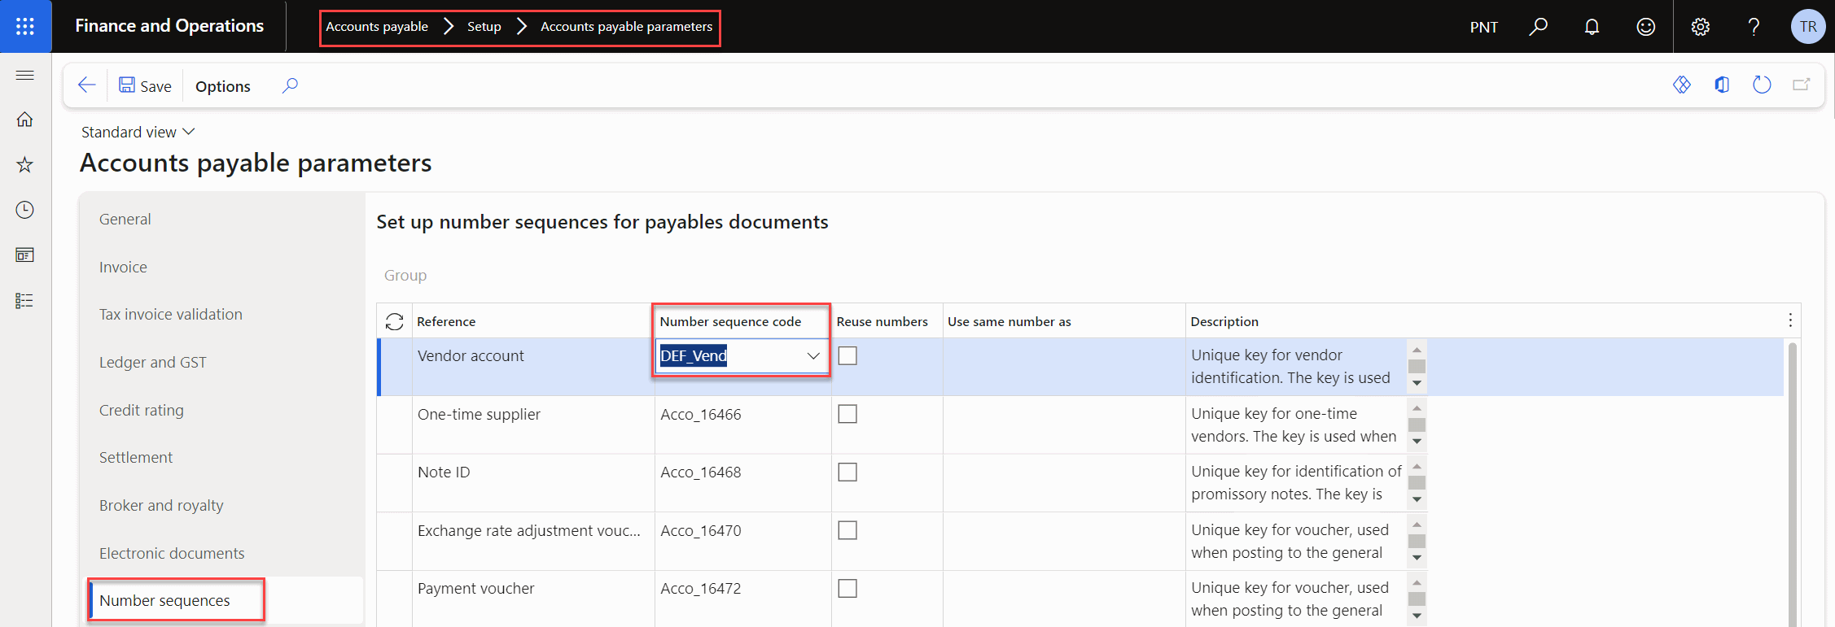Open the Electronic documents tab
The image size is (1835, 627).
172,553
